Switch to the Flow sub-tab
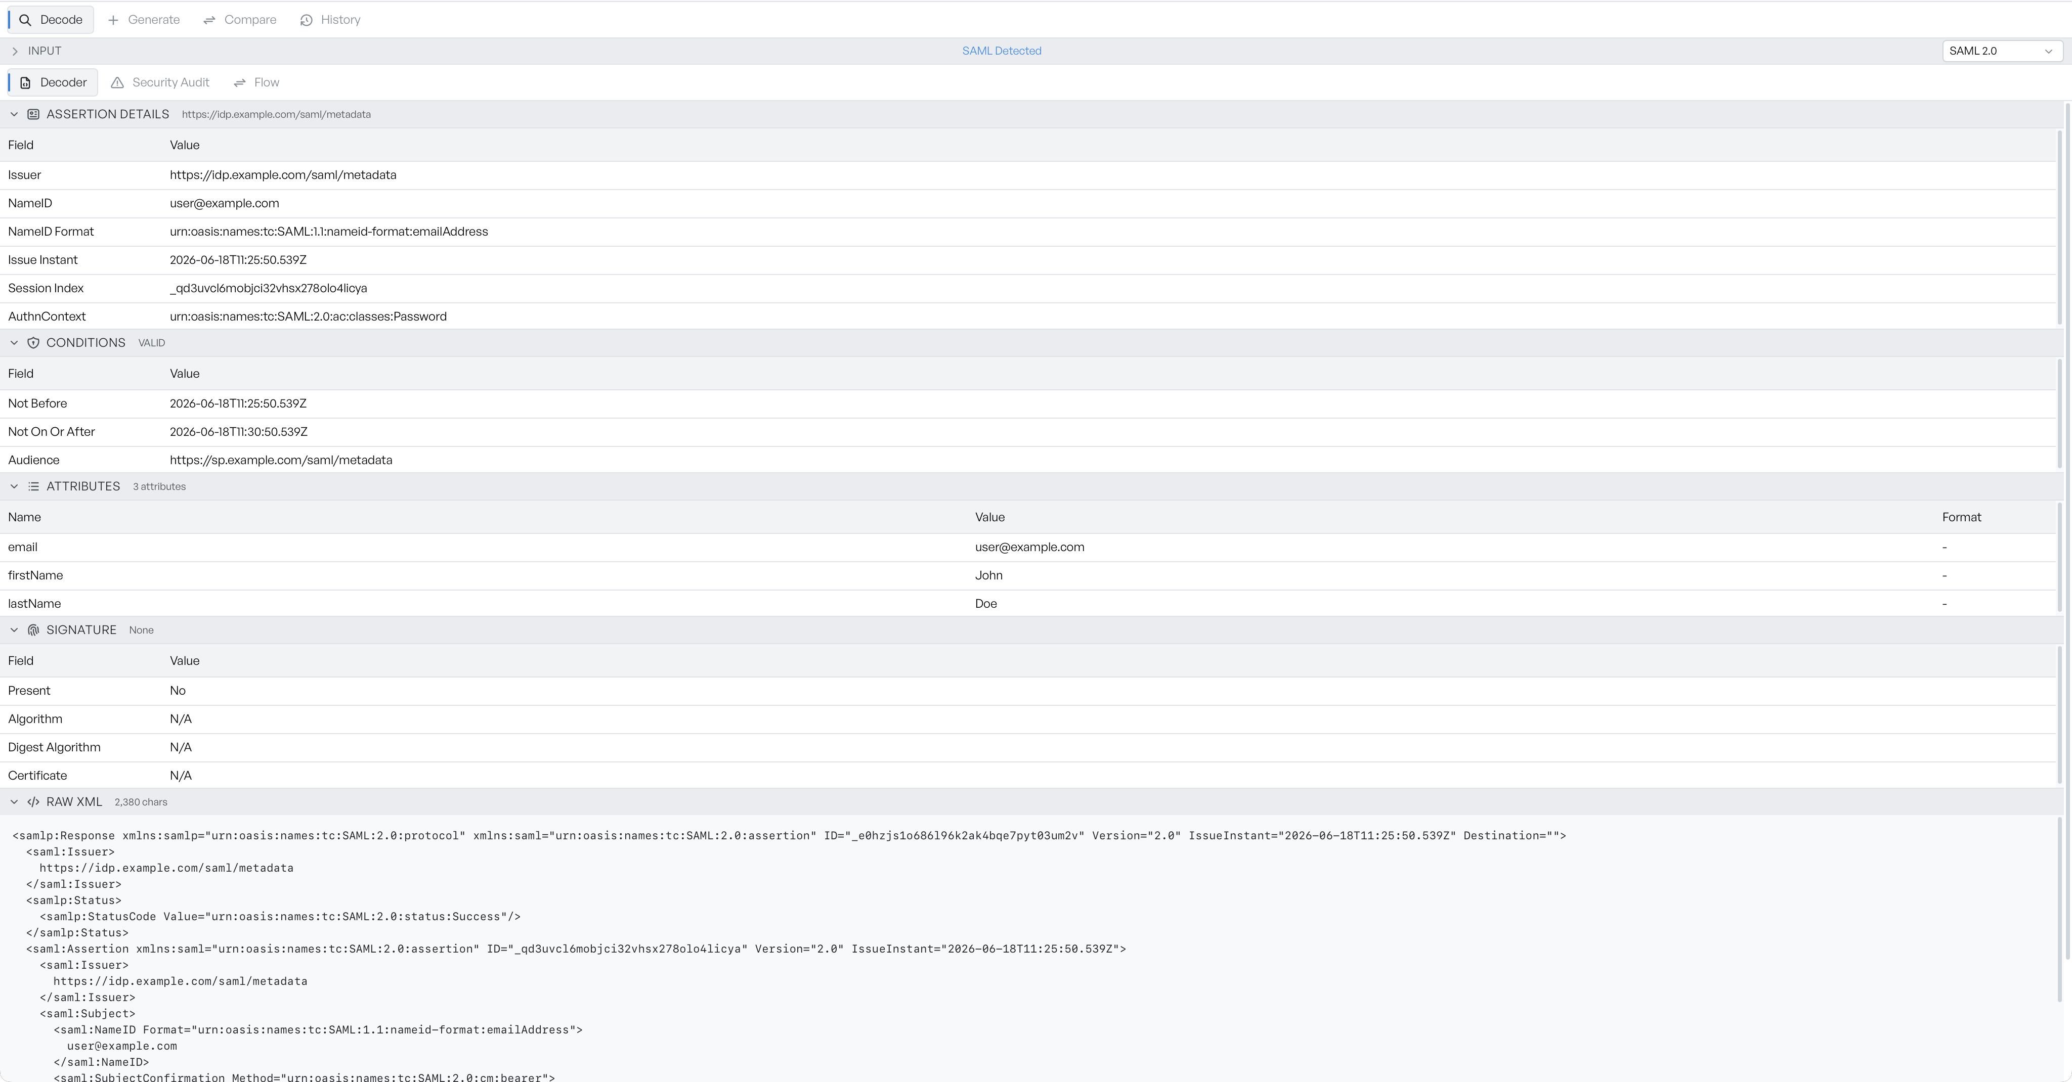Viewport: 2072px width, 1082px height. [x=256, y=82]
